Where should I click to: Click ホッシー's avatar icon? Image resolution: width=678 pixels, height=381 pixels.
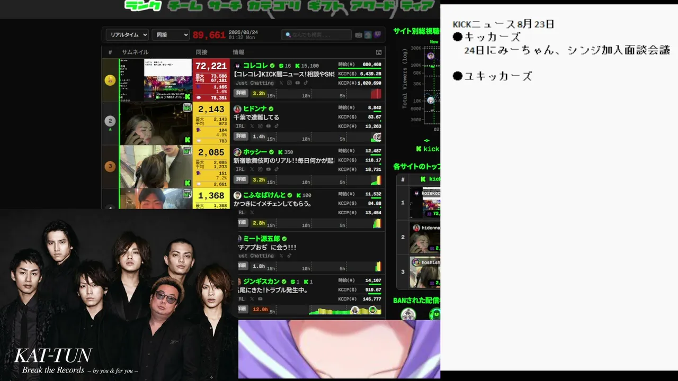(237, 152)
